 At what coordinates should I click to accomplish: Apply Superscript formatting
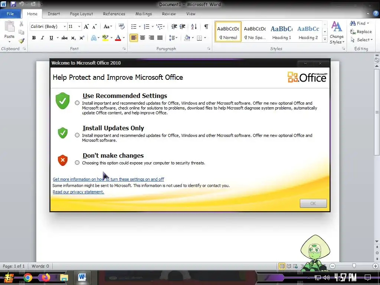[82, 38]
